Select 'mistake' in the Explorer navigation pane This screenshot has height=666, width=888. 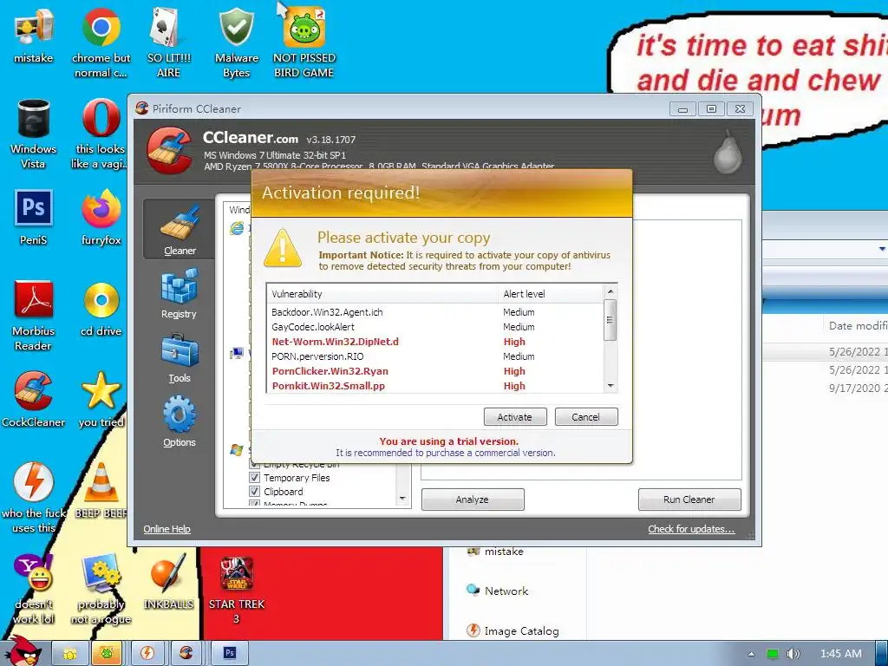(x=496, y=552)
